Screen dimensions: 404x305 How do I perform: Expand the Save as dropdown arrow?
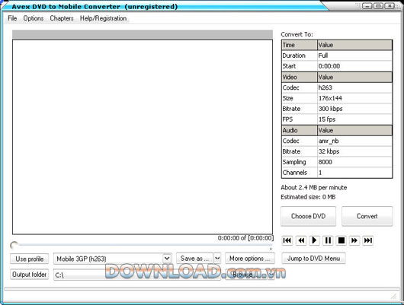217,258
